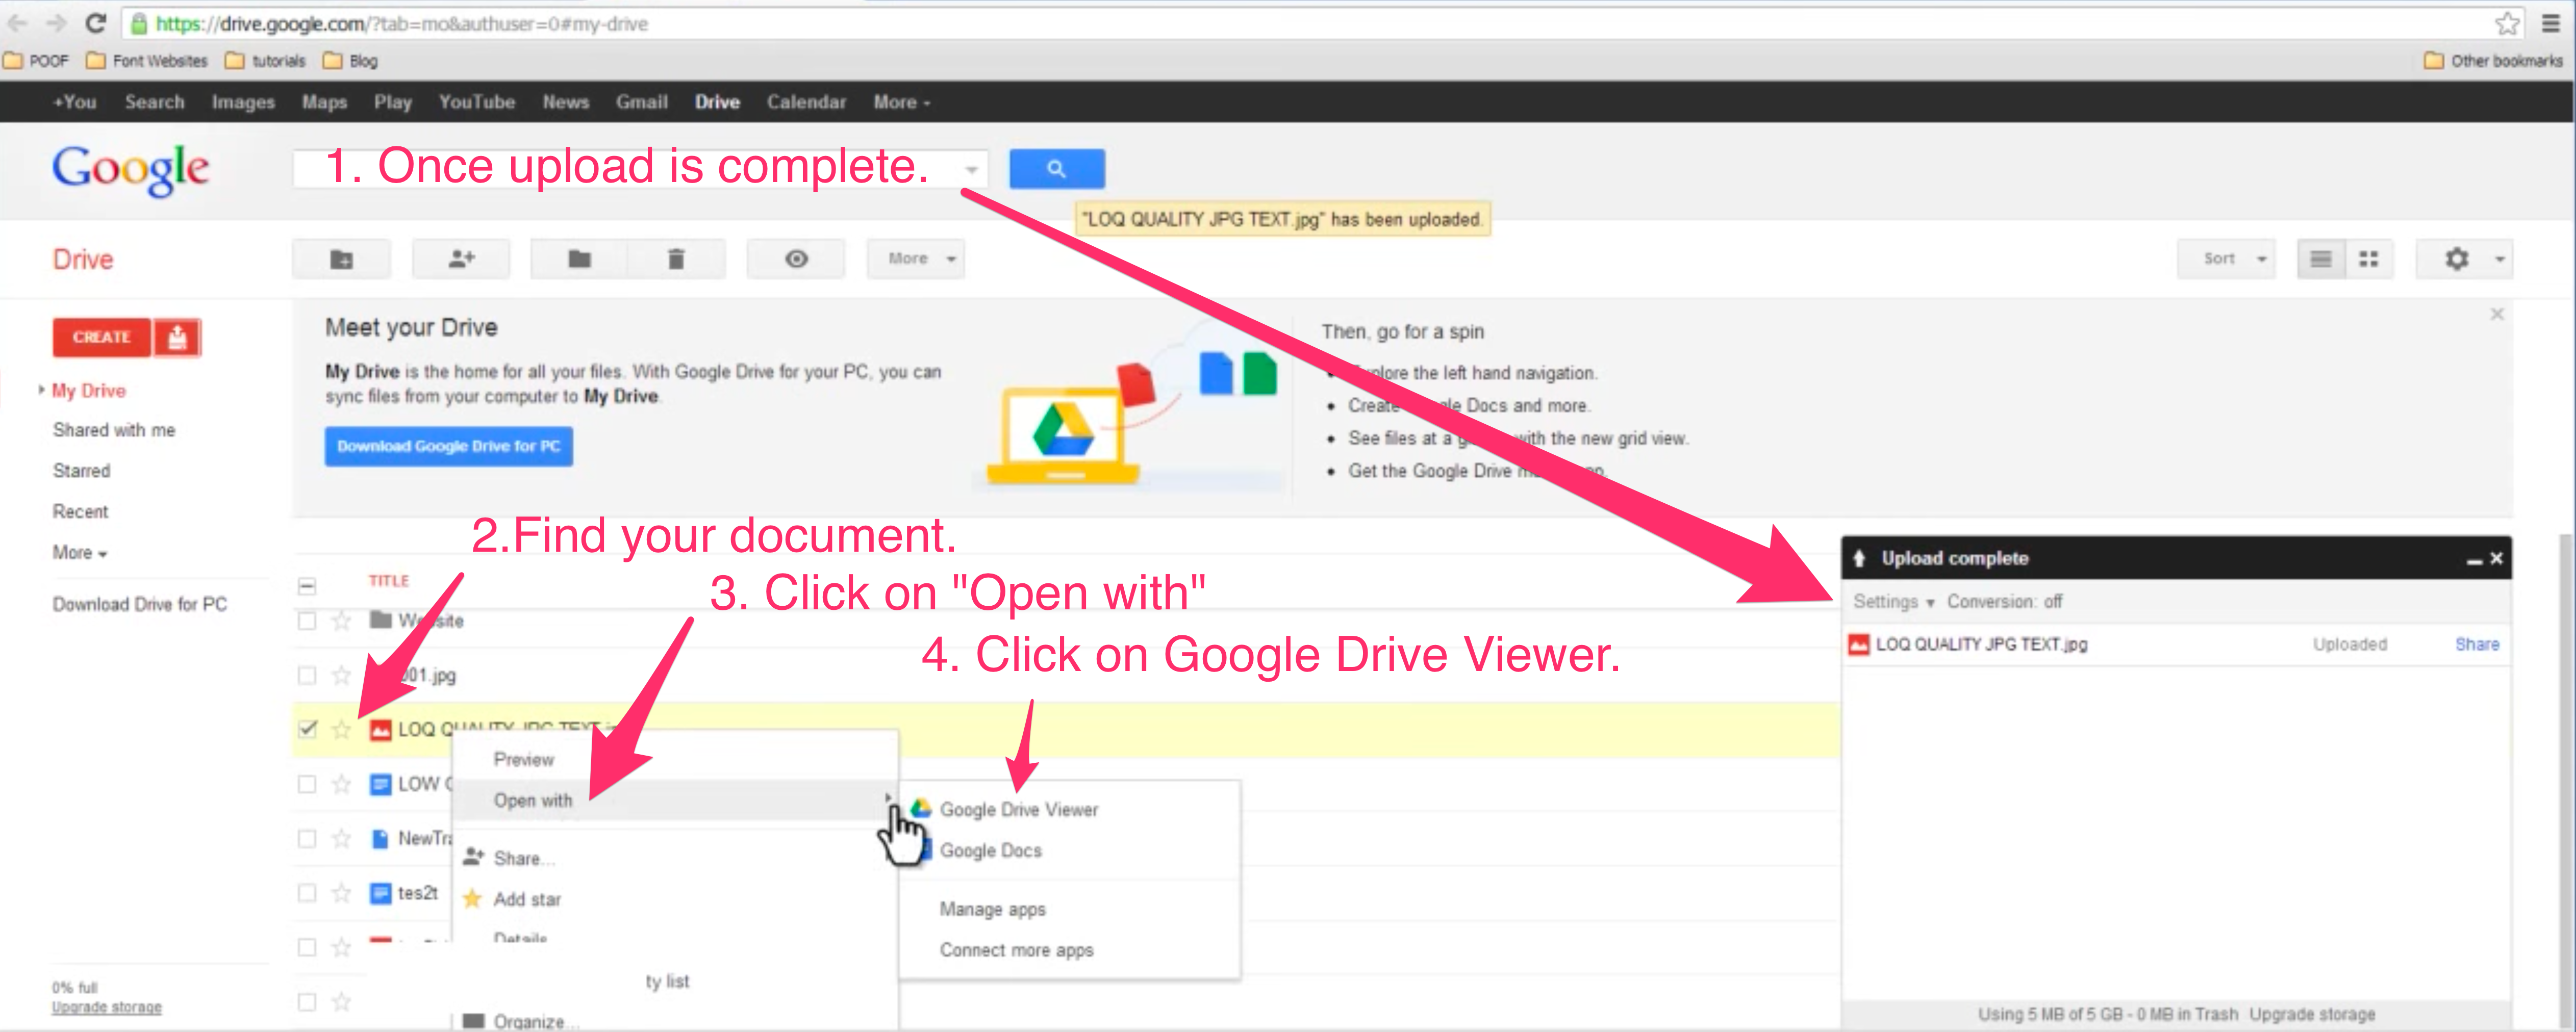Star the Website folder row
This screenshot has height=1032, width=2576.
[x=341, y=621]
